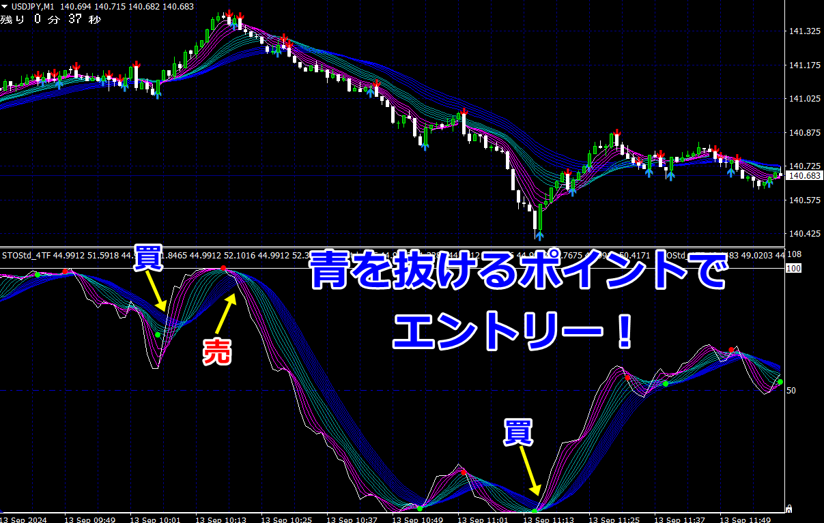The height and width of the screenshot is (523, 824).
Task: Click the 13 Sep 09:49 time label
Action: tap(89, 519)
